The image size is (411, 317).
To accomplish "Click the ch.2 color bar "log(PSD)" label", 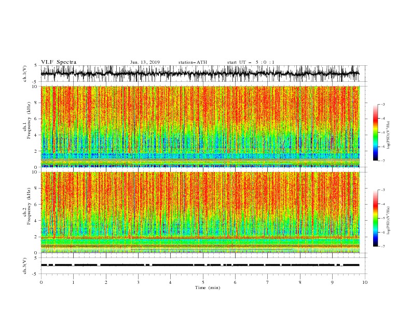I will point(389,221).
